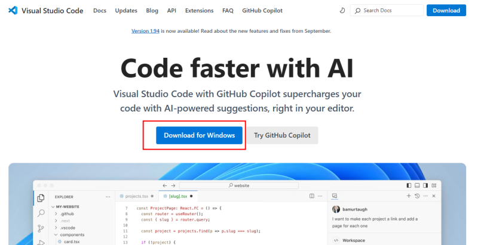Close the chat panel with X icon
This screenshot has width=478, height=245.
434,196
